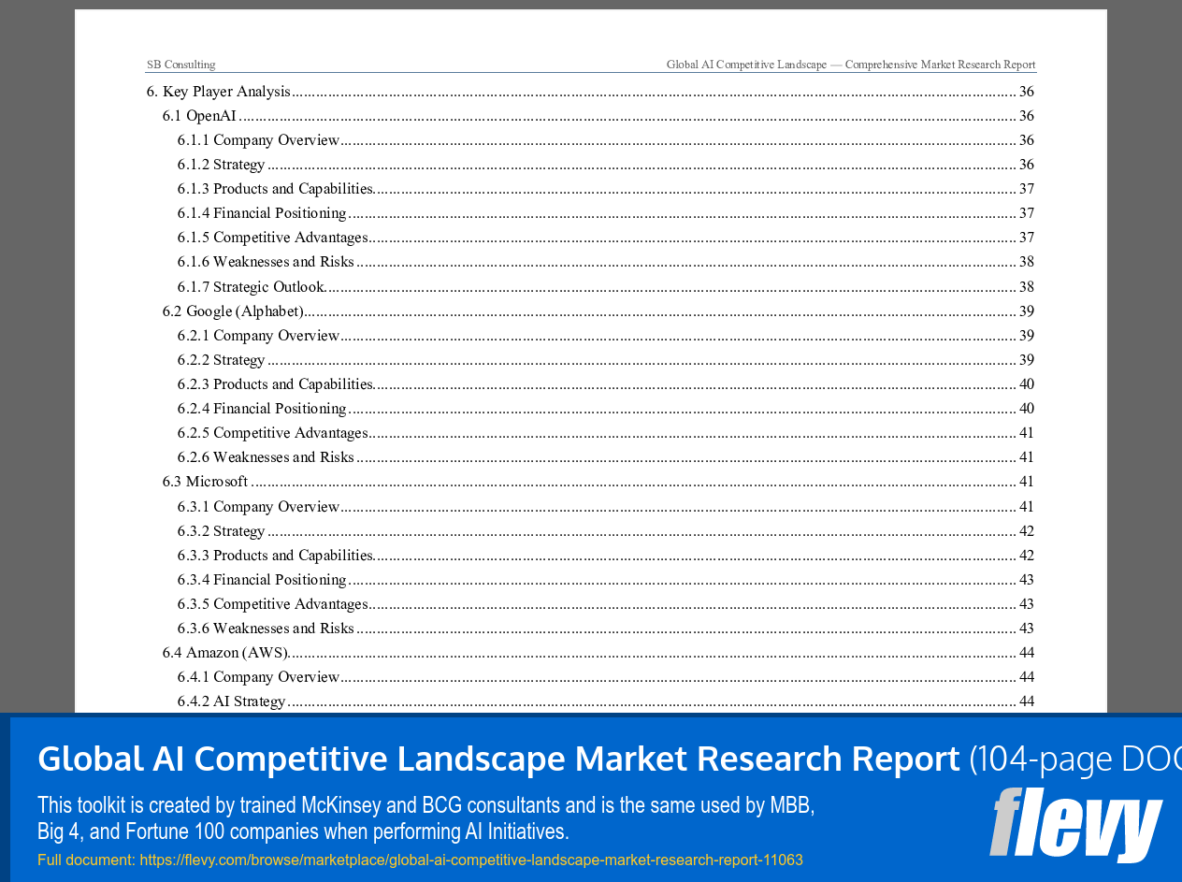Jump to 6.2.5 Competitive Advantages
The image size is (1182, 882).
(x=273, y=432)
